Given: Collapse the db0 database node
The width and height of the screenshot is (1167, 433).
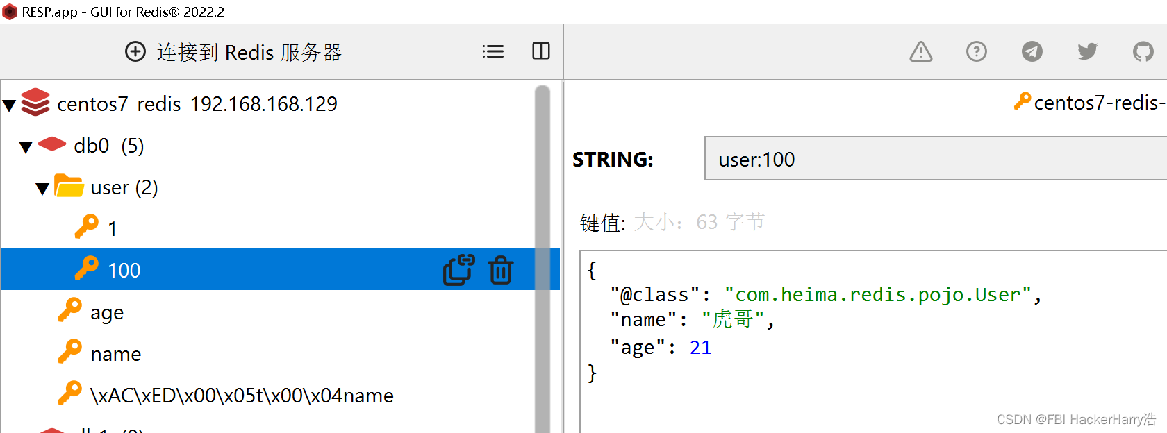Looking at the screenshot, I should coord(26,147).
